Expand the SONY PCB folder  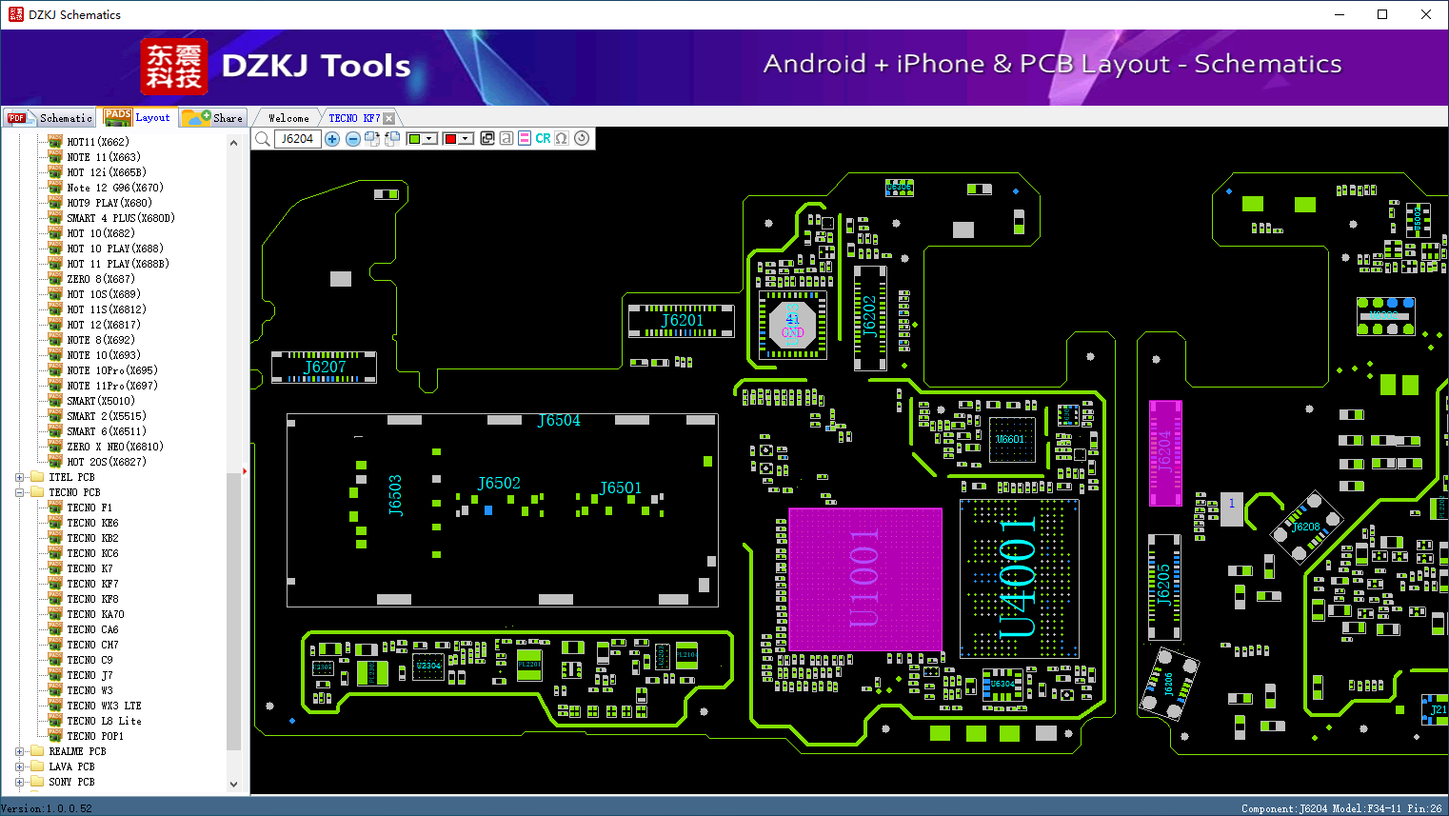click(20, 782)
